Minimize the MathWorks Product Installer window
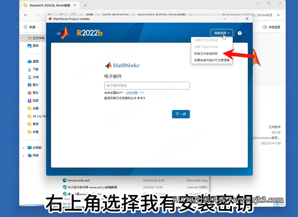Image resolution: width=298 pixels, height=217 pixels. (x=225, y=19)
